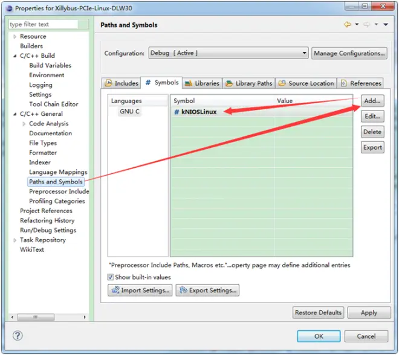Click the Edit... button
The width and height of the screenshot is (399, 355).
click(372, 116)
